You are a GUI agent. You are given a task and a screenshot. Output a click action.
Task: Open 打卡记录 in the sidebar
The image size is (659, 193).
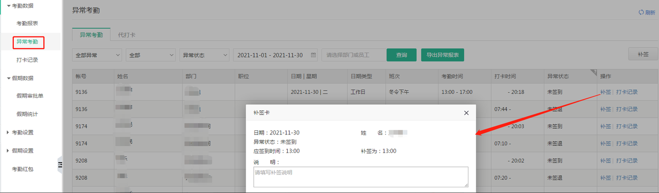coord(27,60)
